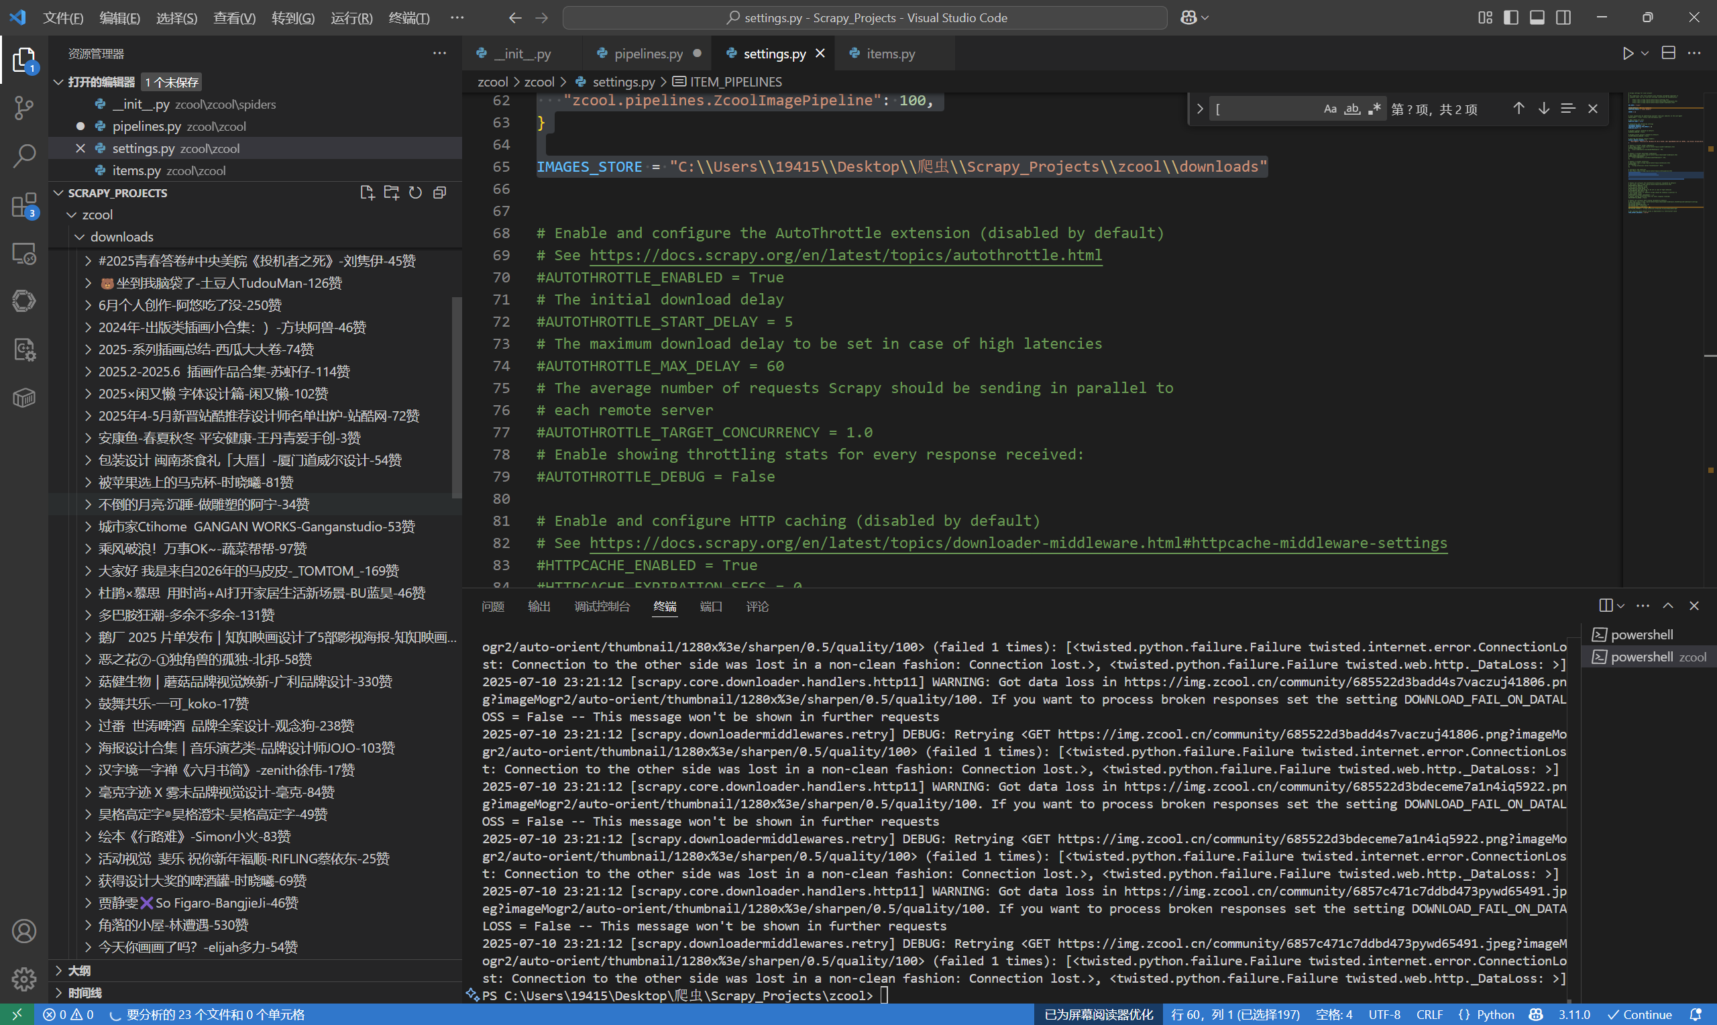The width and height of the screenshot is (1717, 1025).
Task: Toggle Match Case in find widget
Action: coord(1330,109)
